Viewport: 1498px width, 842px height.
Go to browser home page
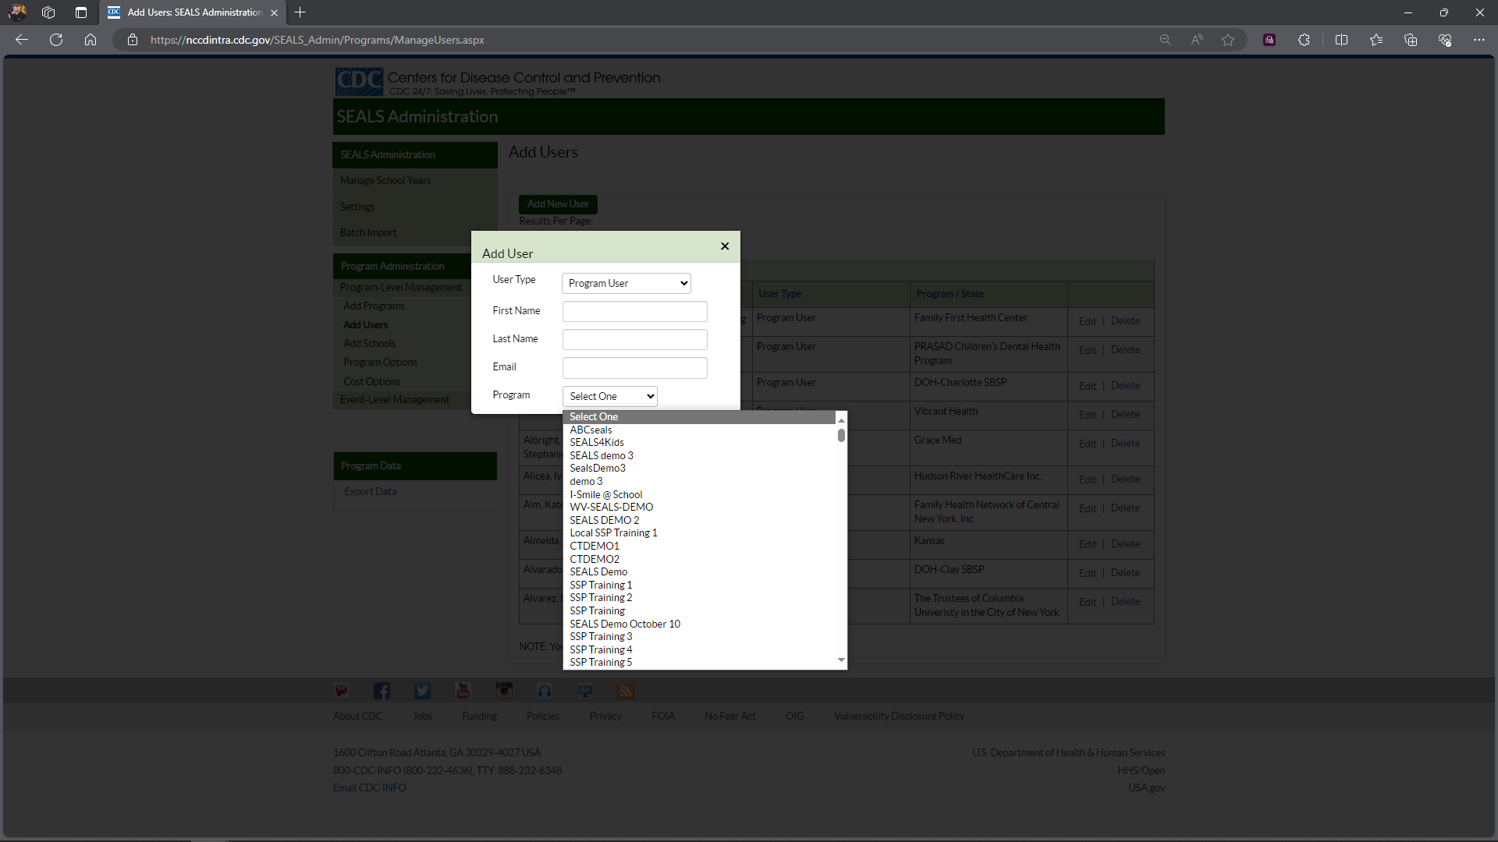pyautogui.click(x=91, y=40)
